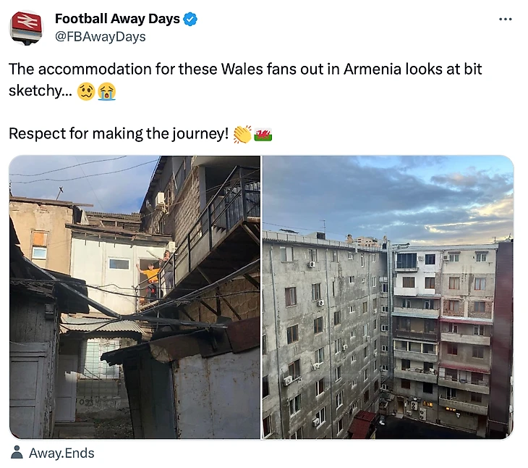Click the loudly crying face emoji
The width and height of the screenshot is (528, 468).
point(107,92)
